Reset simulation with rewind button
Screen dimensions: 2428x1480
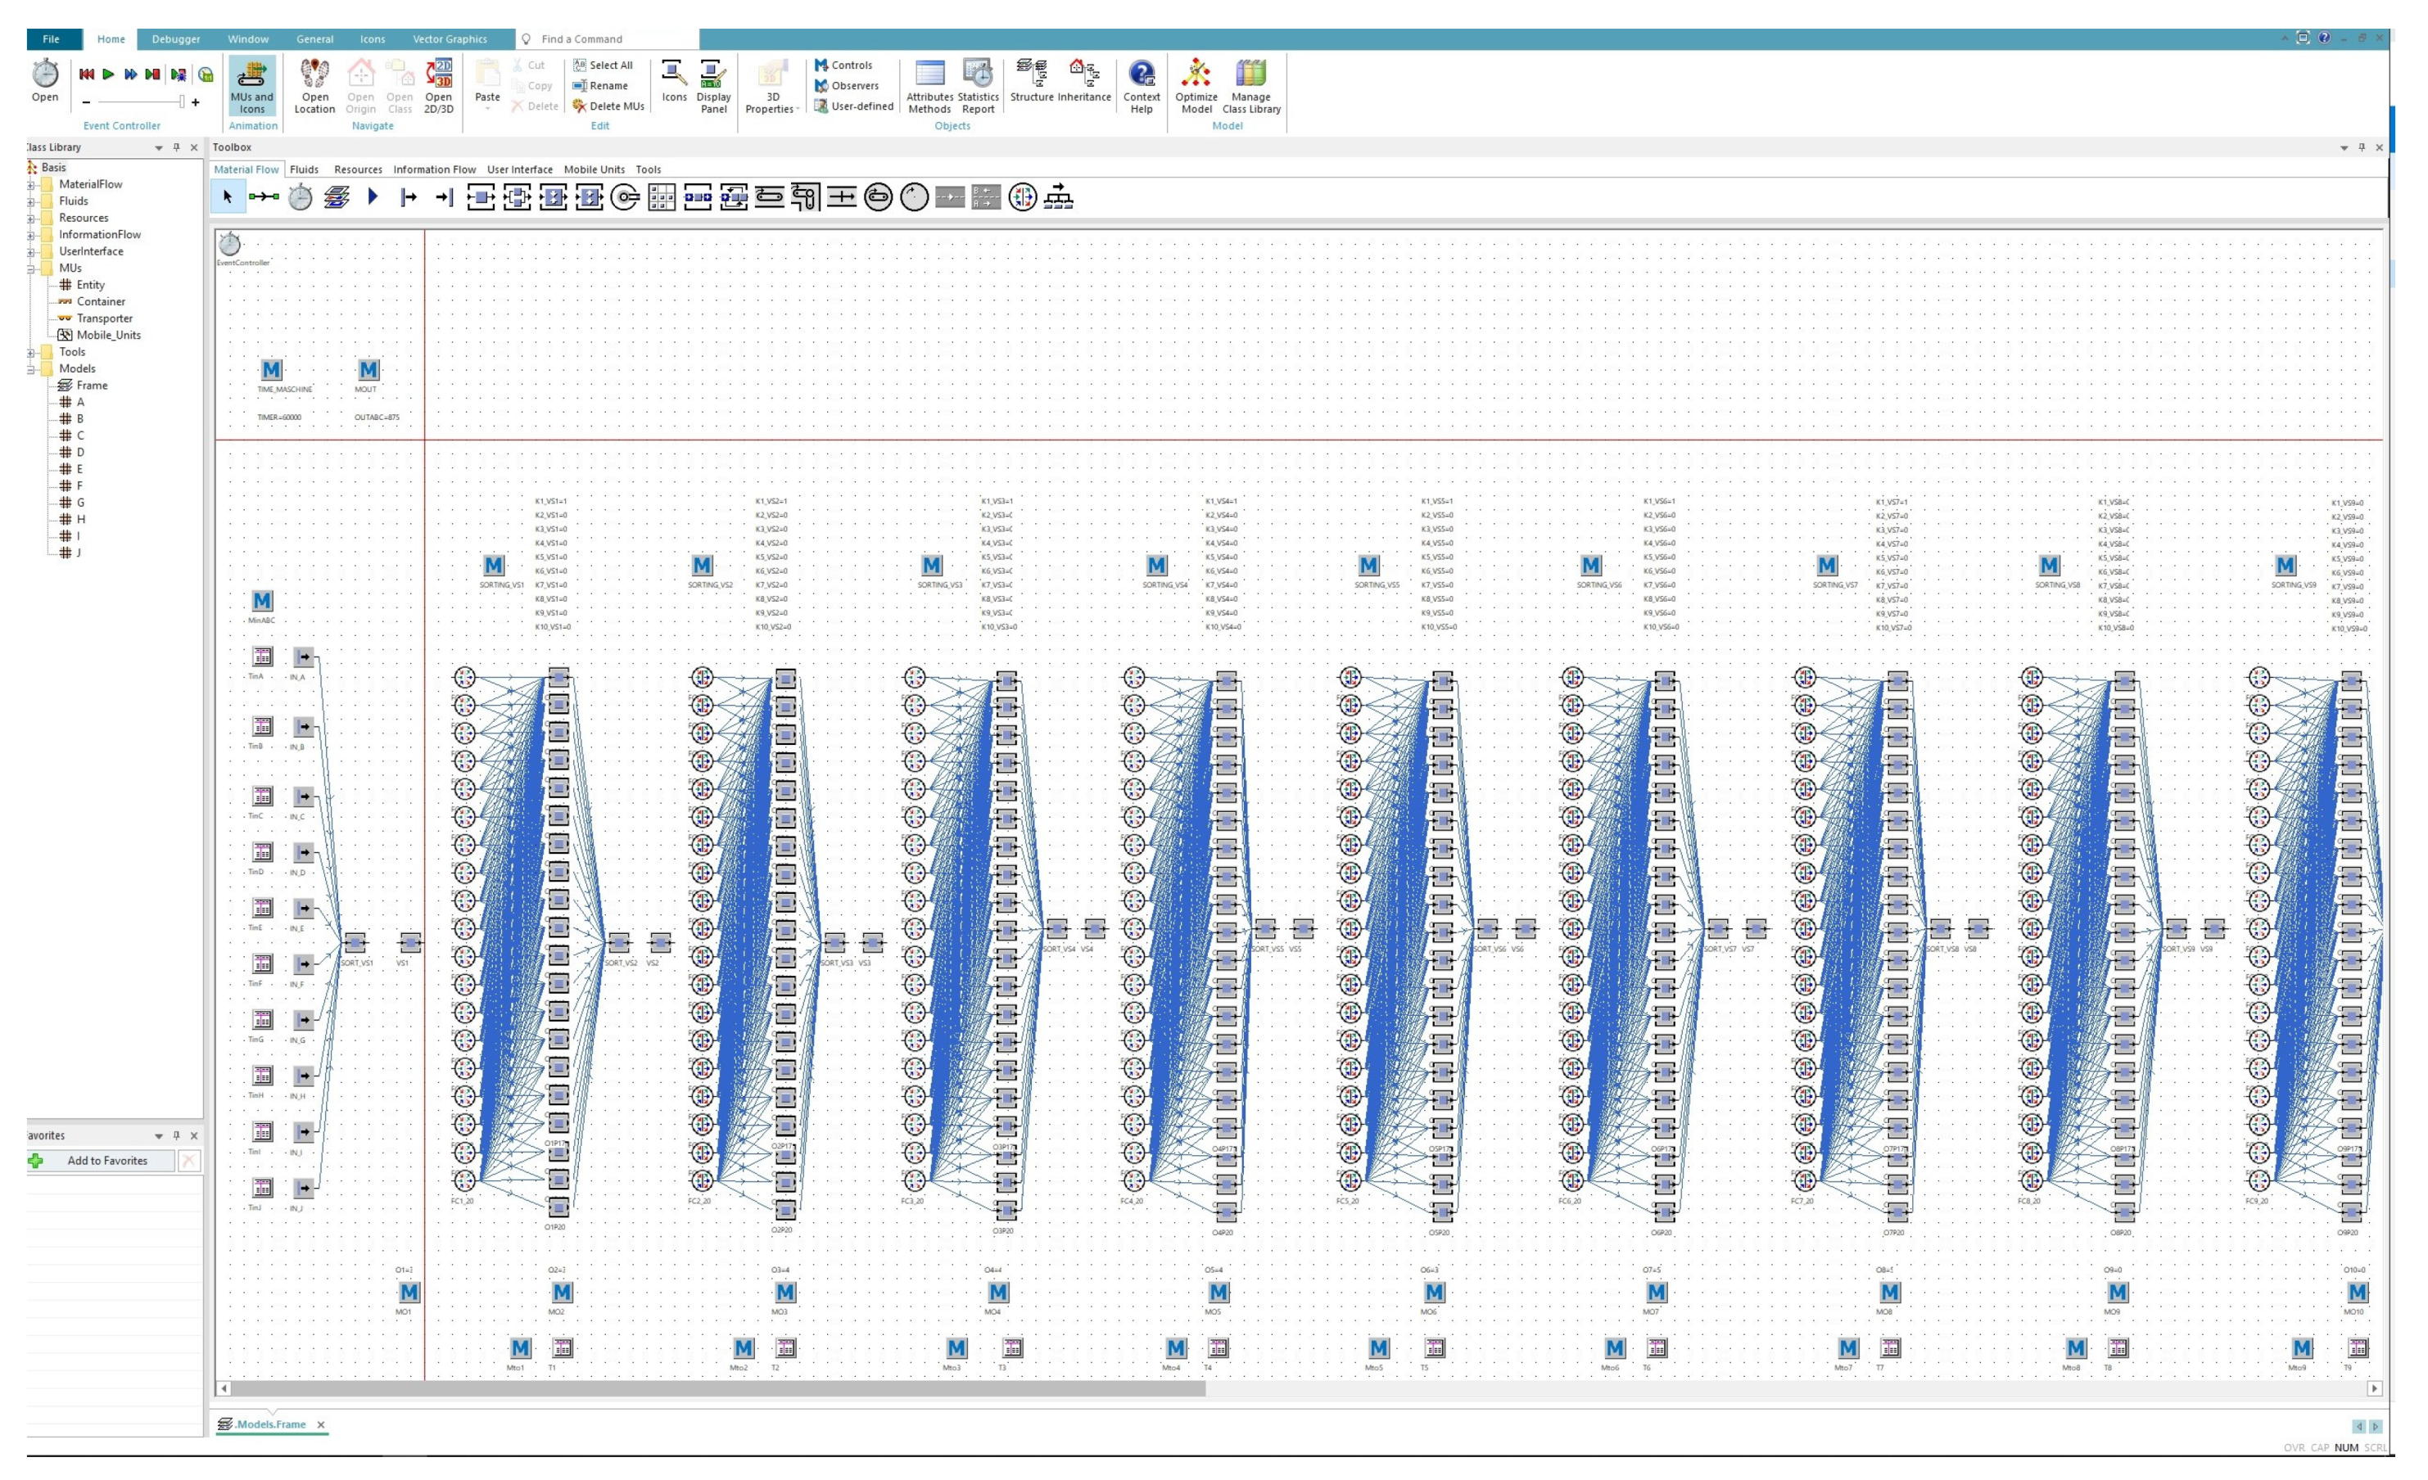coord(87,74)
